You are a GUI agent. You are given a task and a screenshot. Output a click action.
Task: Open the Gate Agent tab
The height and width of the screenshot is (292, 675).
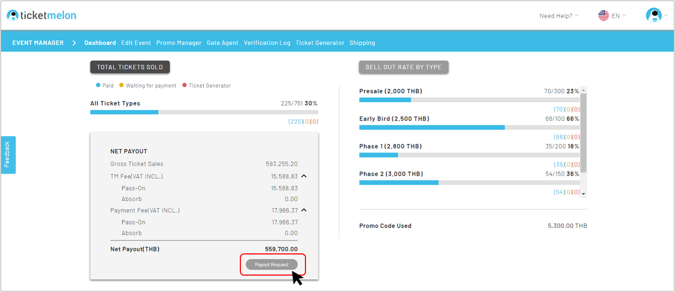point(222,43)
